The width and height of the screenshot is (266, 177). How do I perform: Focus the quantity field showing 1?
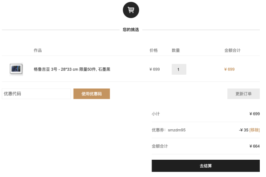pyautogui.click(x=179, y=69)
